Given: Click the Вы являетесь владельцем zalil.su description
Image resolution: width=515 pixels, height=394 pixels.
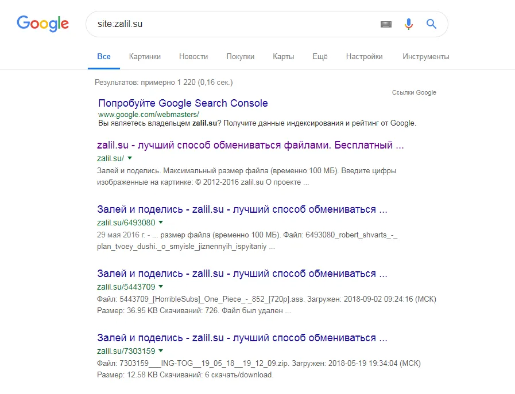Looking at the screenshot, I should pyautogui.click(x=257, y=123).
